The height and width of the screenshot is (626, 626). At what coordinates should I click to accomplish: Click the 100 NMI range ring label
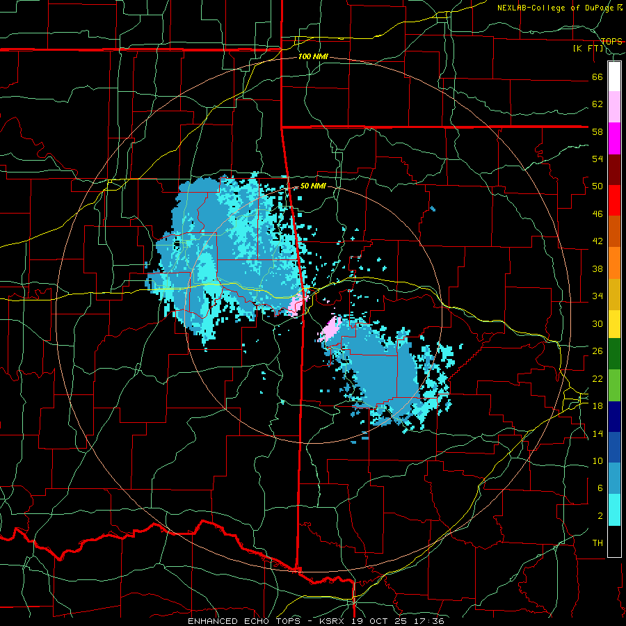pos(313,56)
